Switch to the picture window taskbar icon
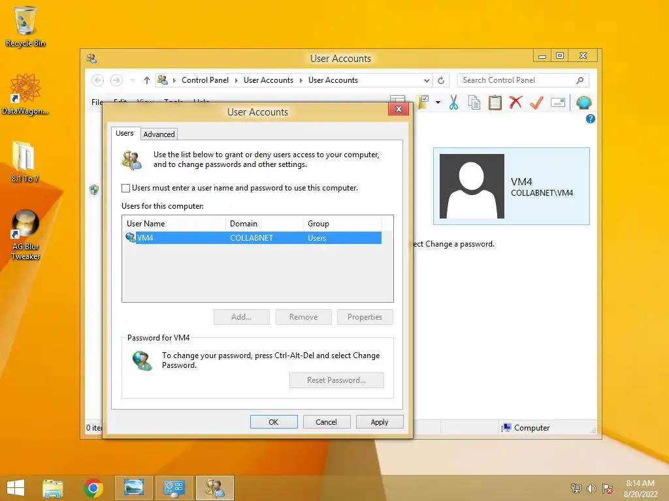This screenshot has height=501, width=669. tap(133, 488)
